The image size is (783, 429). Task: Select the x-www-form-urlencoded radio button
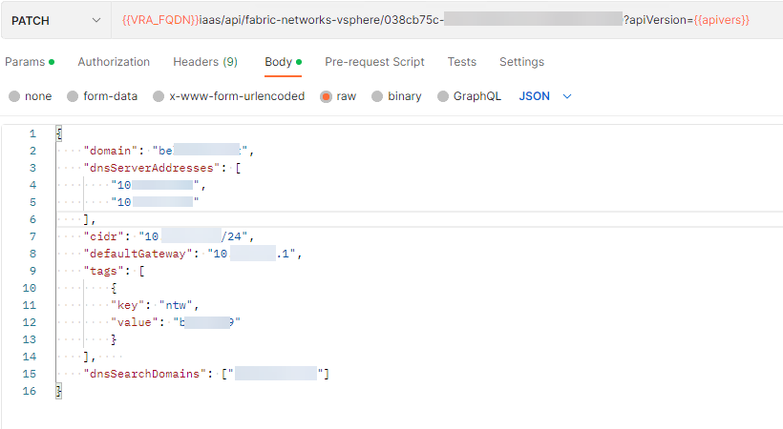coord(159,96)
